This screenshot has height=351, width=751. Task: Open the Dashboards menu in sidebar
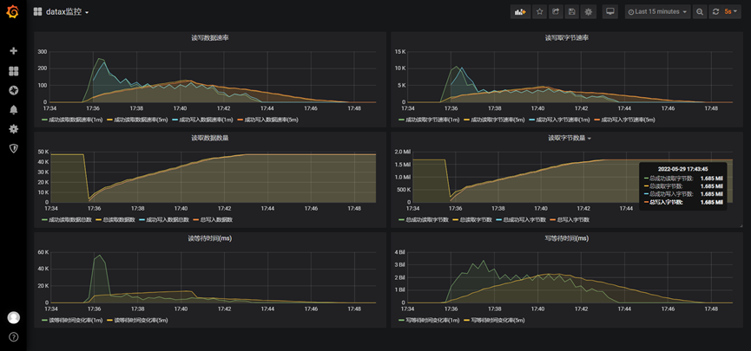(13, 71)
